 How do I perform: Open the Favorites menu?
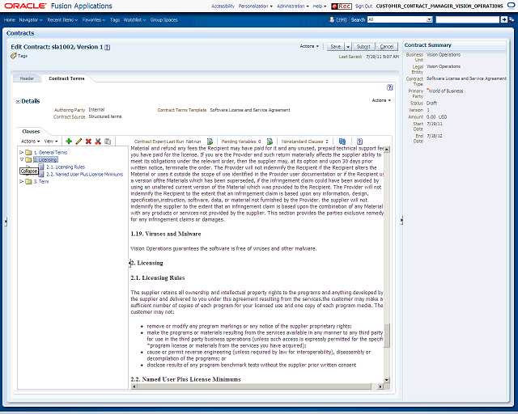click(x=94, y=20)
